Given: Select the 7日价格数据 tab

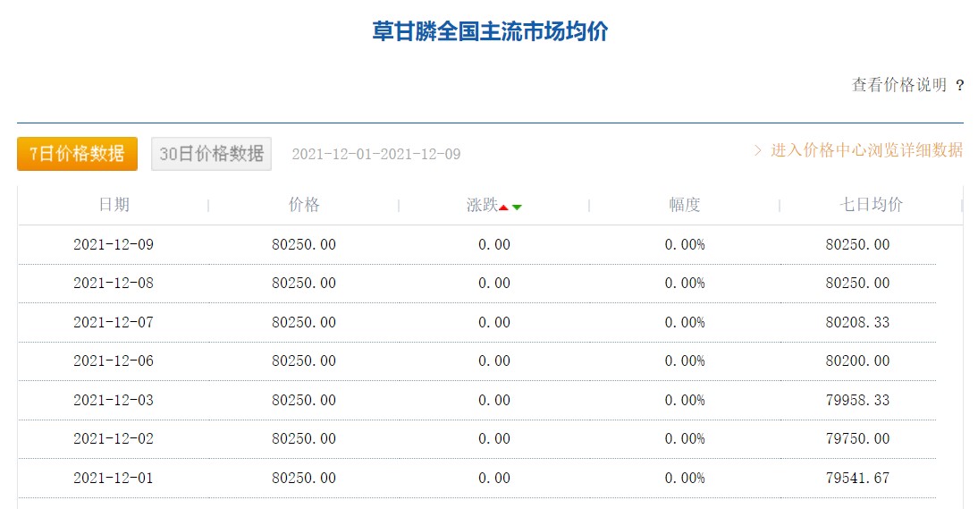Looking at the screenshot, I should coord(78,154).
